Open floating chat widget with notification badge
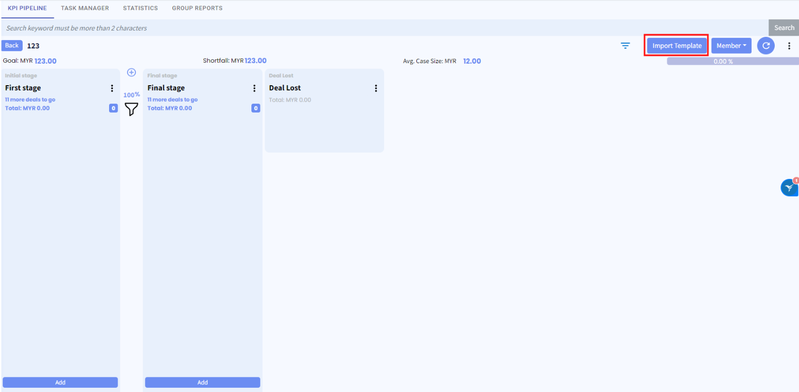The height and width of the screenshot is (392, 799). click(789, 187)
